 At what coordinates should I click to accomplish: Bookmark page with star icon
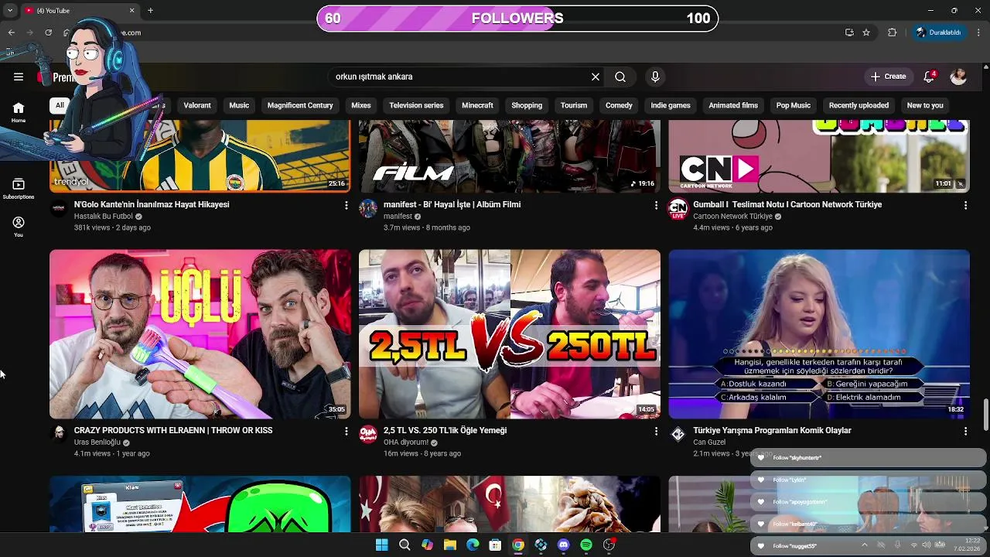866,32
